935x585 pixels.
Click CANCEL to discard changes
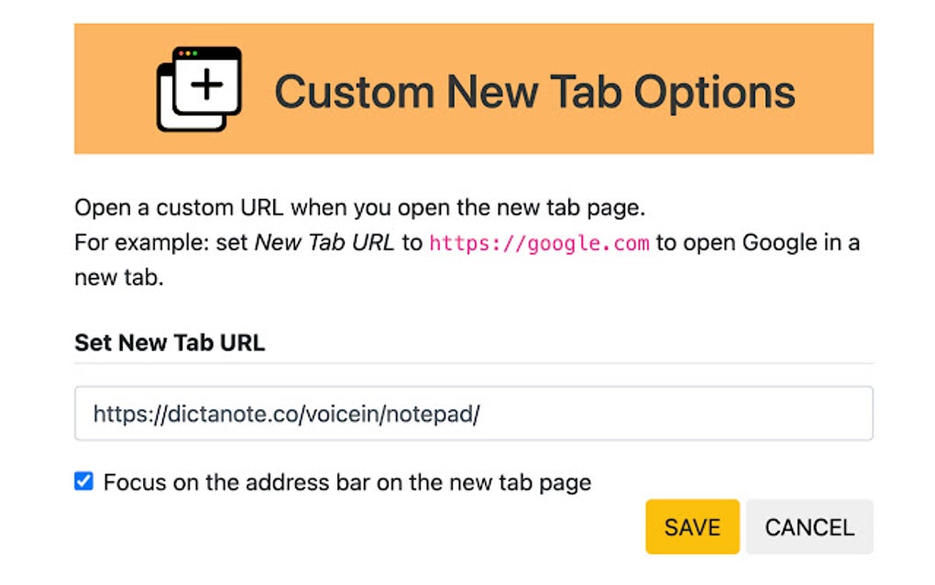[809, 527]
